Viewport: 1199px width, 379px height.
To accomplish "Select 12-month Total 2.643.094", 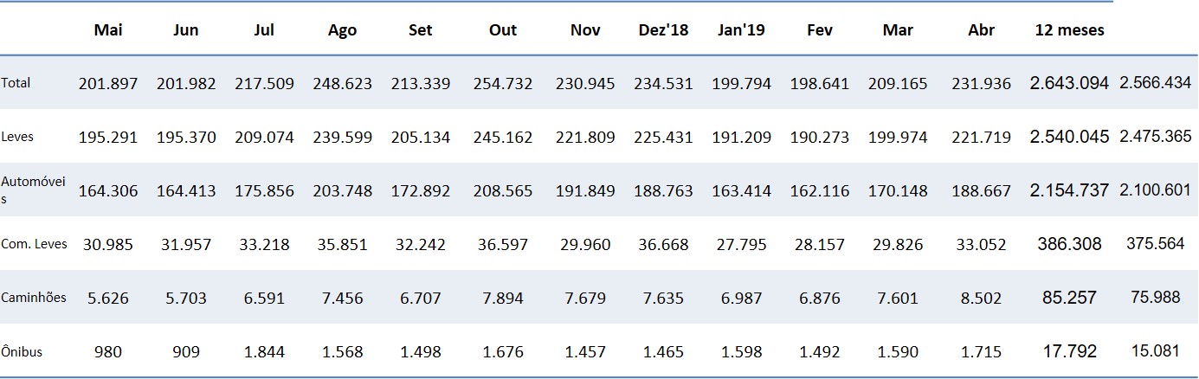I will tap(1069, 84).
